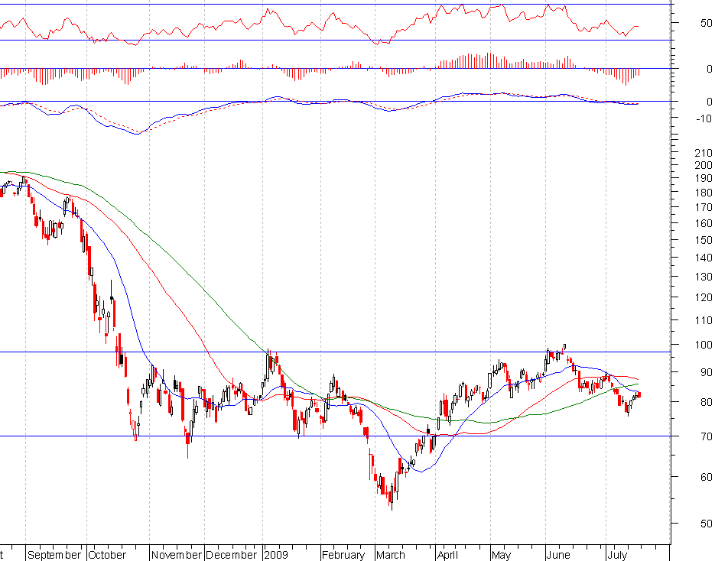Select the 60 value on the price scale
The height and width of the screenshot is (561, 715).
pyautogui.click(x=707, y=477)
